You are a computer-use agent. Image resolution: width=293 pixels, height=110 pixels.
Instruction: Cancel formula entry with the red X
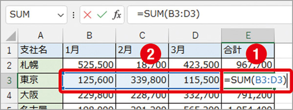point(88,15)
